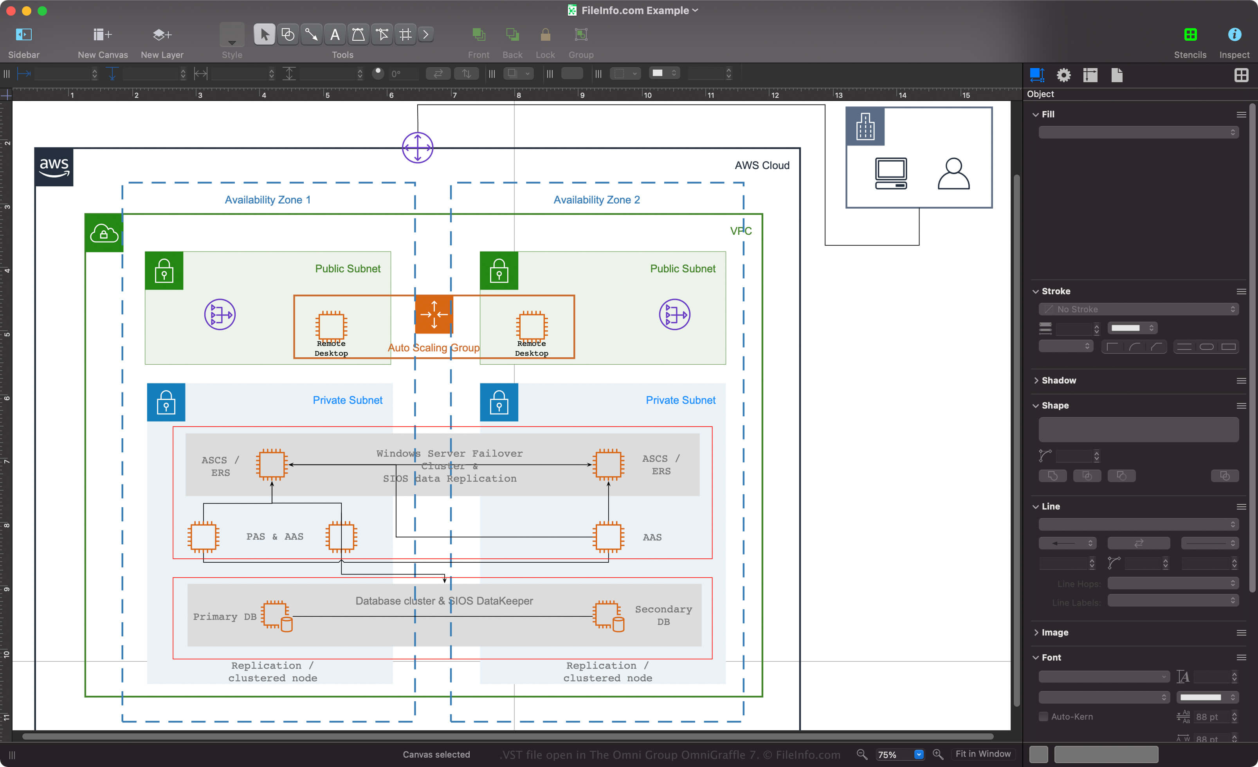Flip object vertically in the geometry bar
1258x767 pixels.
[467, 74]
